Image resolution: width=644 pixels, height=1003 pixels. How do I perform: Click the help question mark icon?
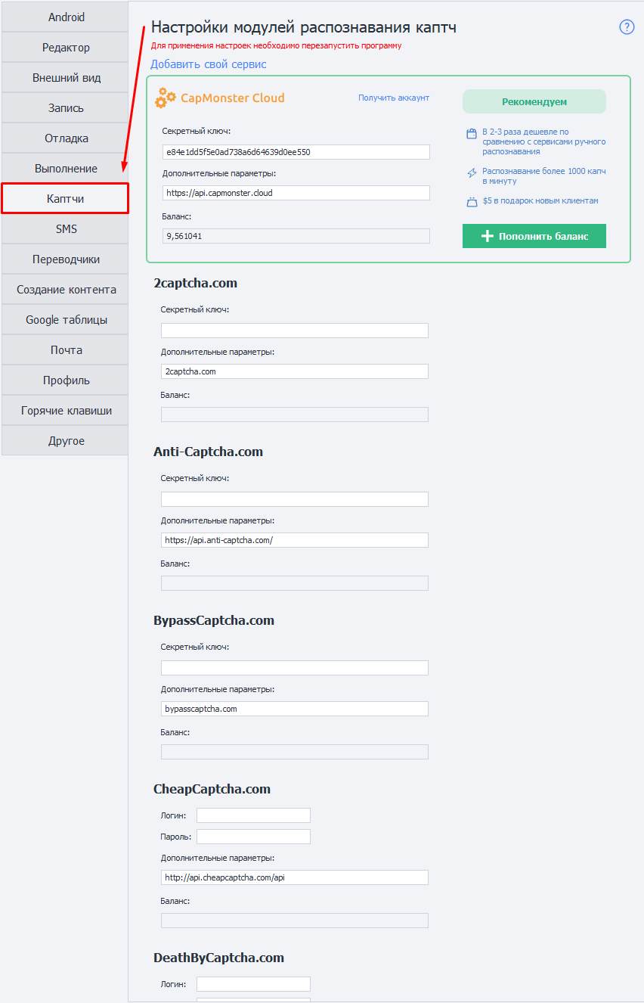coord(627,27)
